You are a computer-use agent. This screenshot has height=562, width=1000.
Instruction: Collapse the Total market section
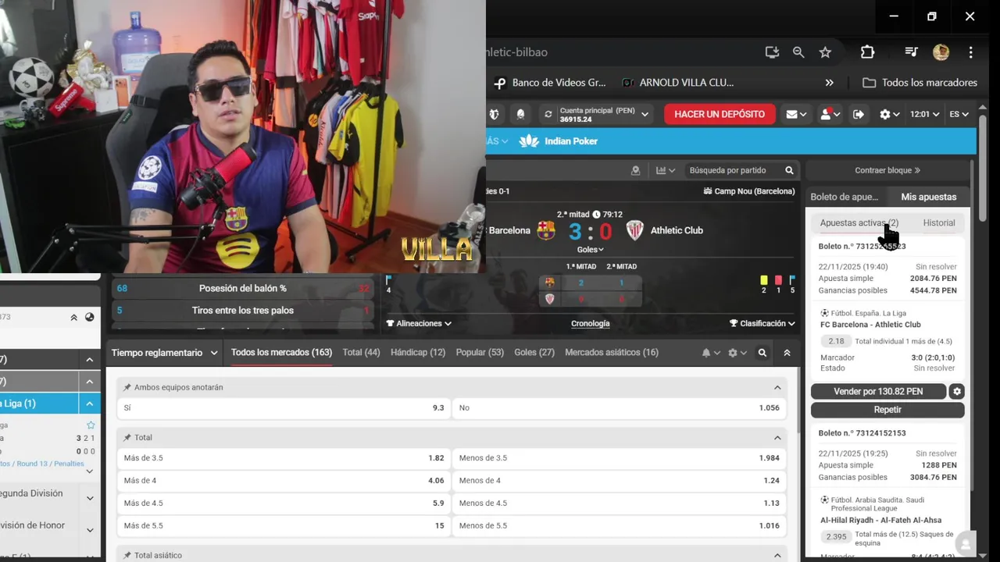pyautogui.click(x=777, y=438)
